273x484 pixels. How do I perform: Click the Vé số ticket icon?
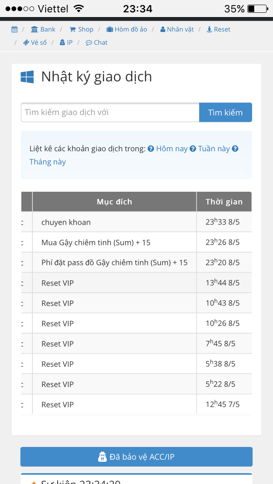point(26,43)
